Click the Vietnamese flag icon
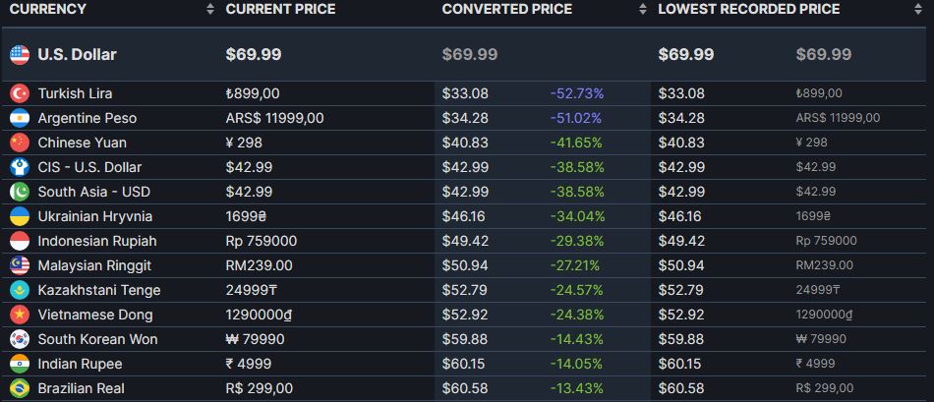This screenshot has width=934, height=402. point(19,315)
